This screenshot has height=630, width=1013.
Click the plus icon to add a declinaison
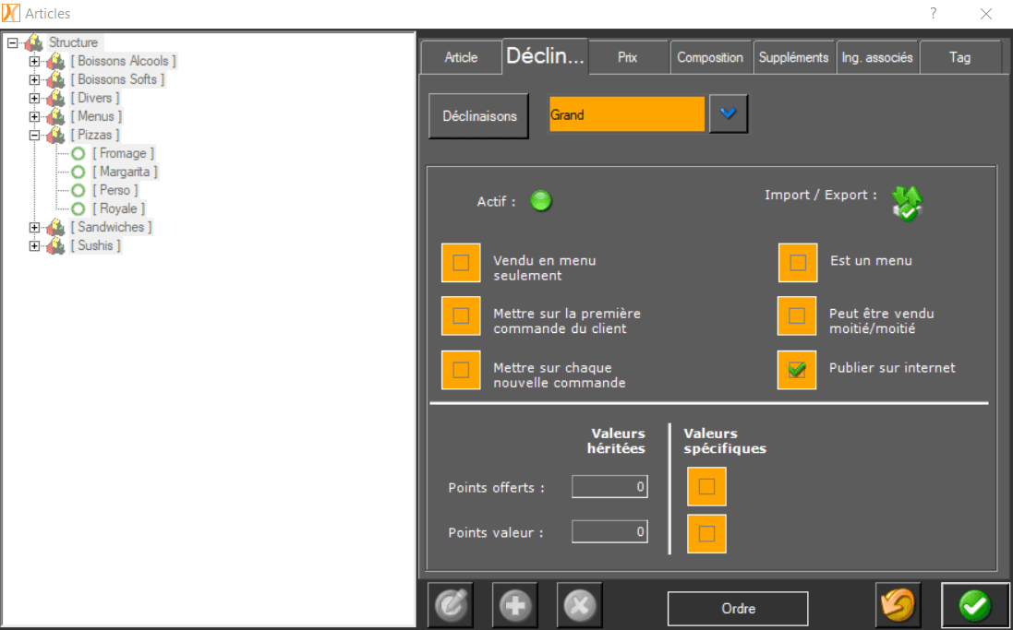click(515, 604)
